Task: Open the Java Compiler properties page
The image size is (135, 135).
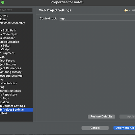Action: tap(7, 38)
